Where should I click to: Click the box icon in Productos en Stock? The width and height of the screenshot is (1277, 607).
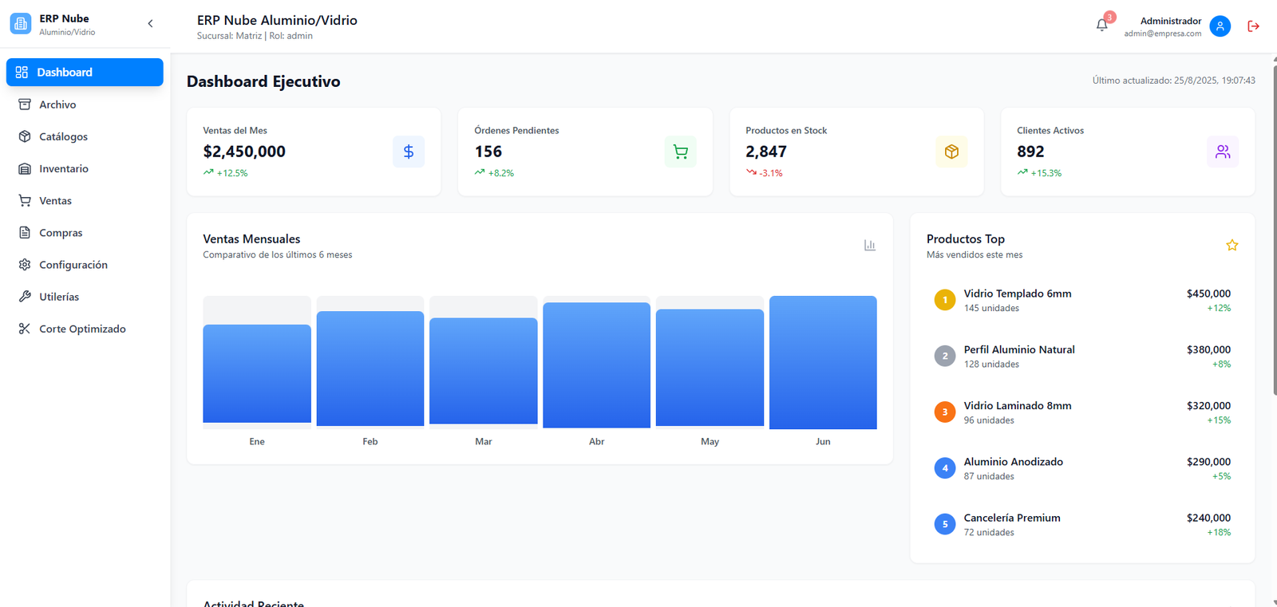[951, 152]
